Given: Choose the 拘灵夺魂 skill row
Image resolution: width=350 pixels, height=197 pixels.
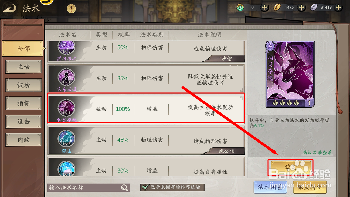Looking at the screenshot, I should tap(146, 108).
